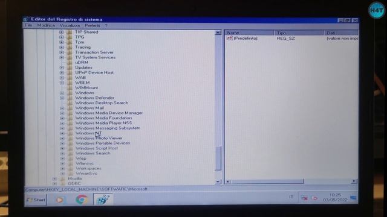Click the uDRM folder icon
Image resolution: width=387 pixels, height=217 pixels.
[70, 63]
